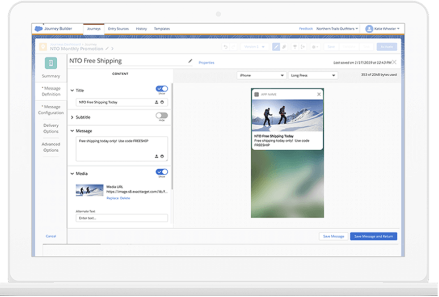
Task: Click the personalization icon in the Message box
Action: (x=157, y=156)
